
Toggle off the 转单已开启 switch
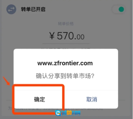[x=118, y=9]
